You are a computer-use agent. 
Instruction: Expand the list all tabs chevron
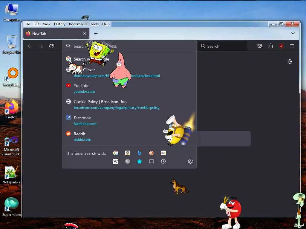293,33
